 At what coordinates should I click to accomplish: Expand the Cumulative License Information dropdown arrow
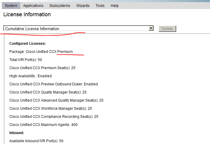pos(151,28)
